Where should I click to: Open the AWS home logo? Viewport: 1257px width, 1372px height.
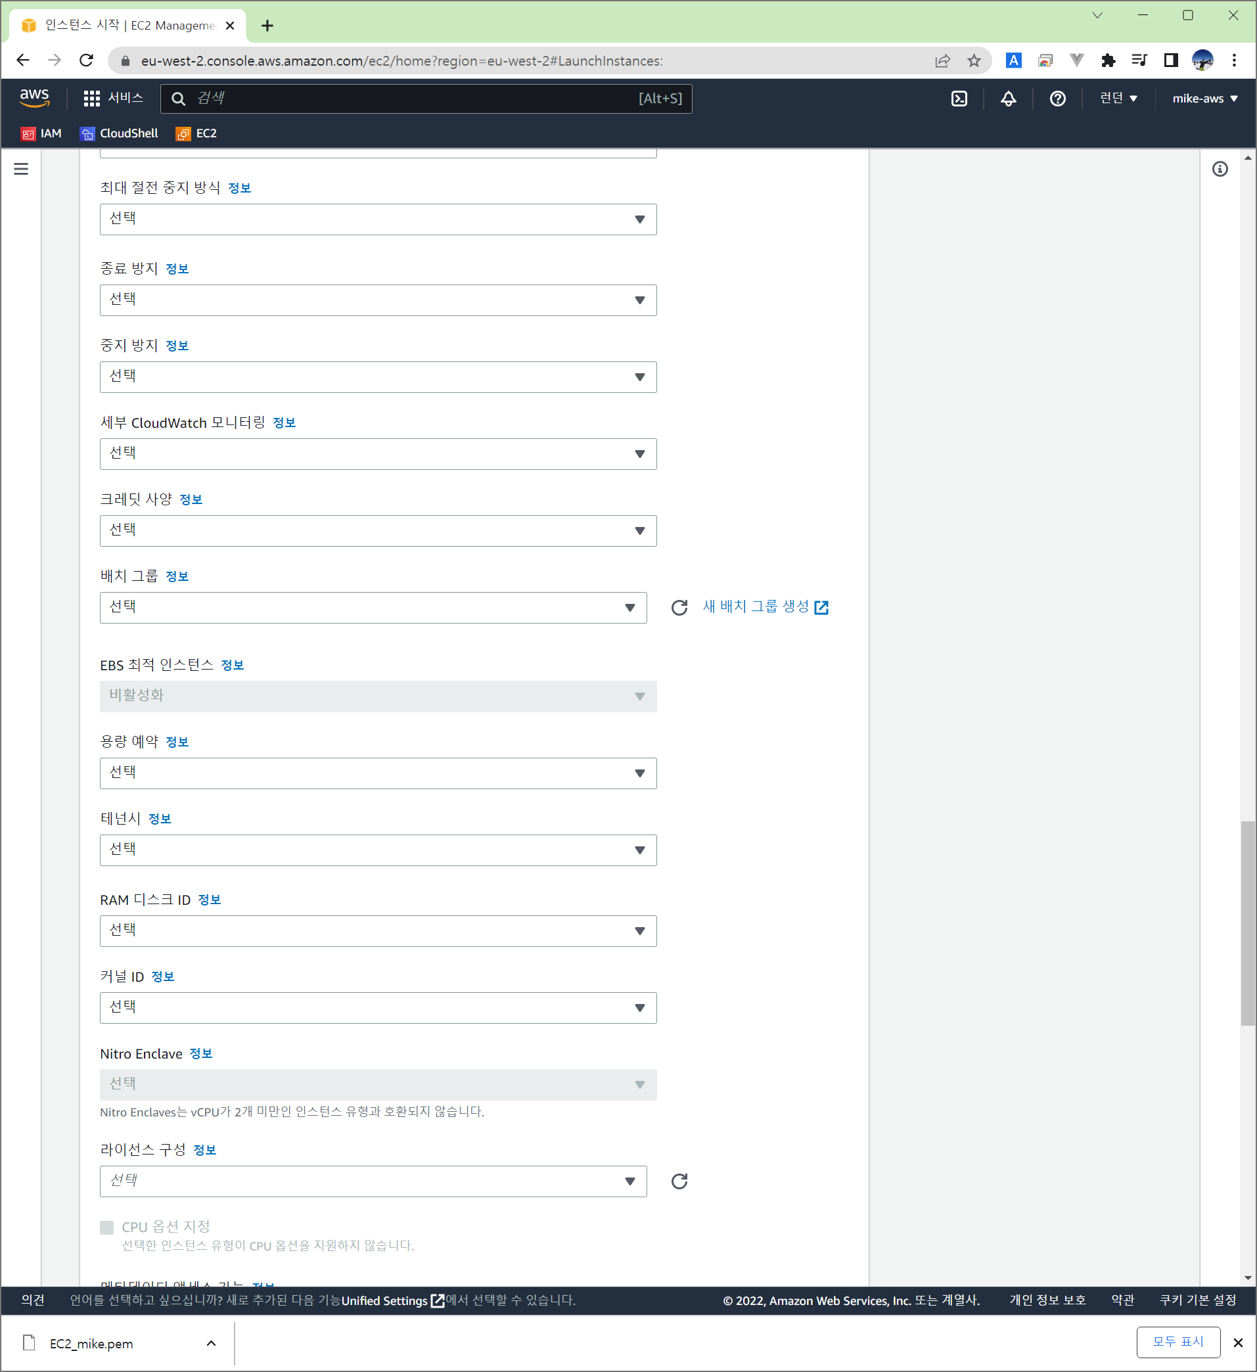pos(35,98)
